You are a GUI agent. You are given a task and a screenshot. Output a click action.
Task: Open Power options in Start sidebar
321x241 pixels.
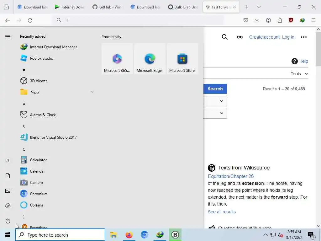(8, 221)
